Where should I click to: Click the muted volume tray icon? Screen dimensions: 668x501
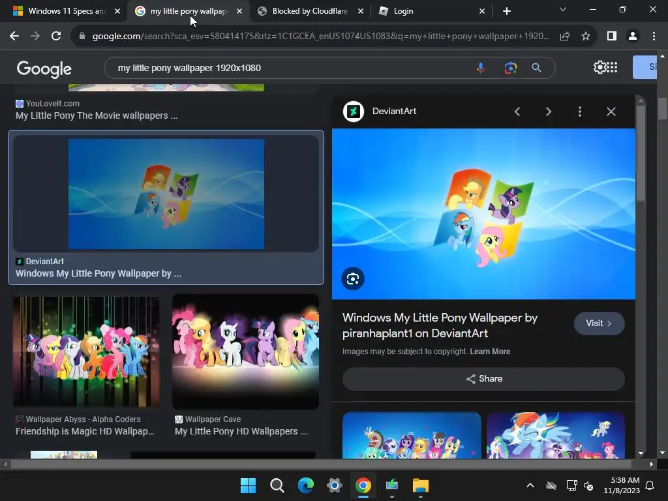588,485
